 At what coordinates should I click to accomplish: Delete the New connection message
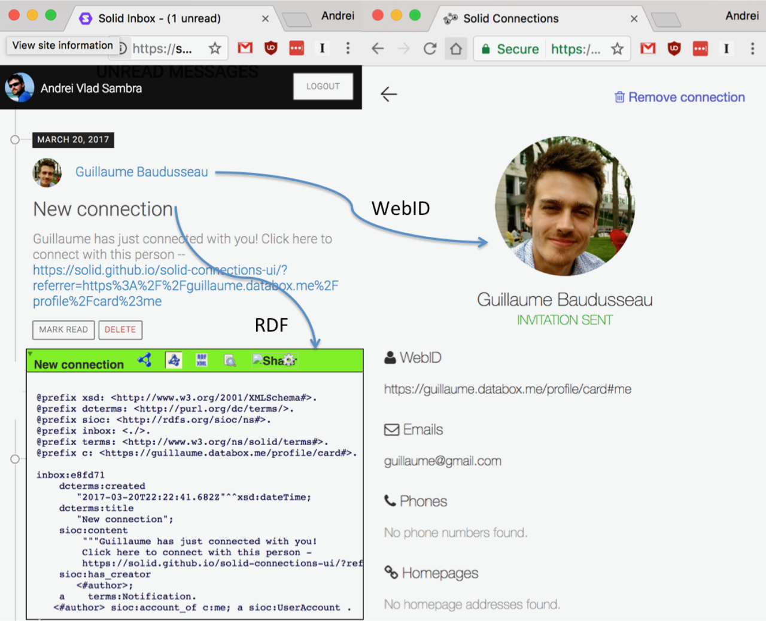click(x=120, y=330)
